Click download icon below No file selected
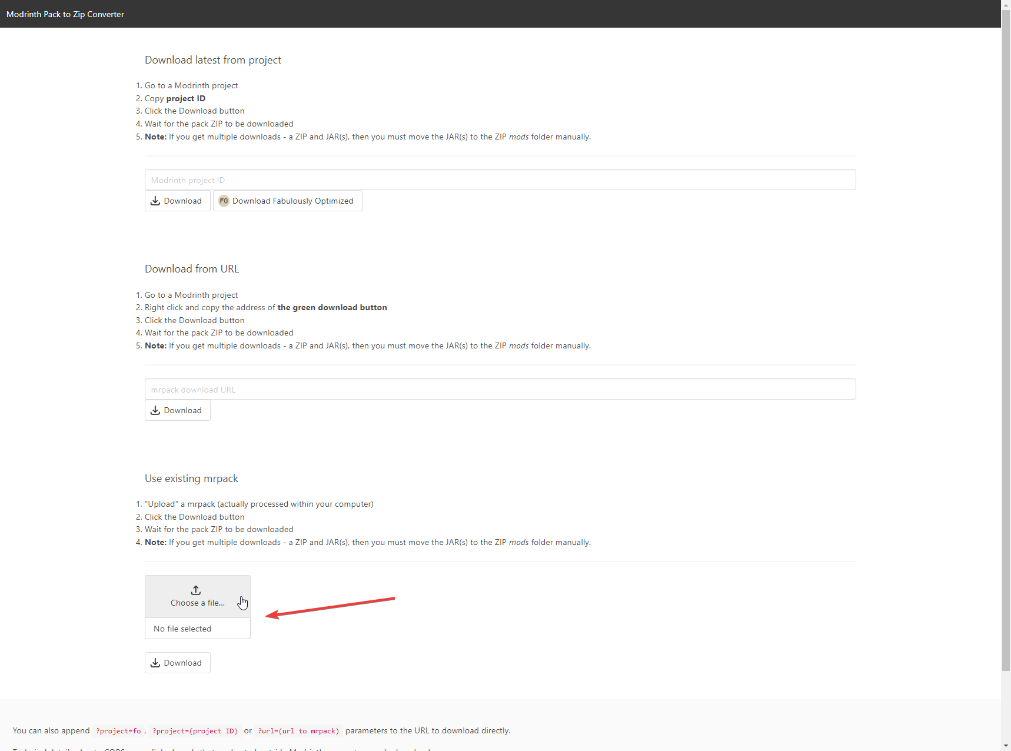Viewport: 1011px width, 751px height. 155,663
